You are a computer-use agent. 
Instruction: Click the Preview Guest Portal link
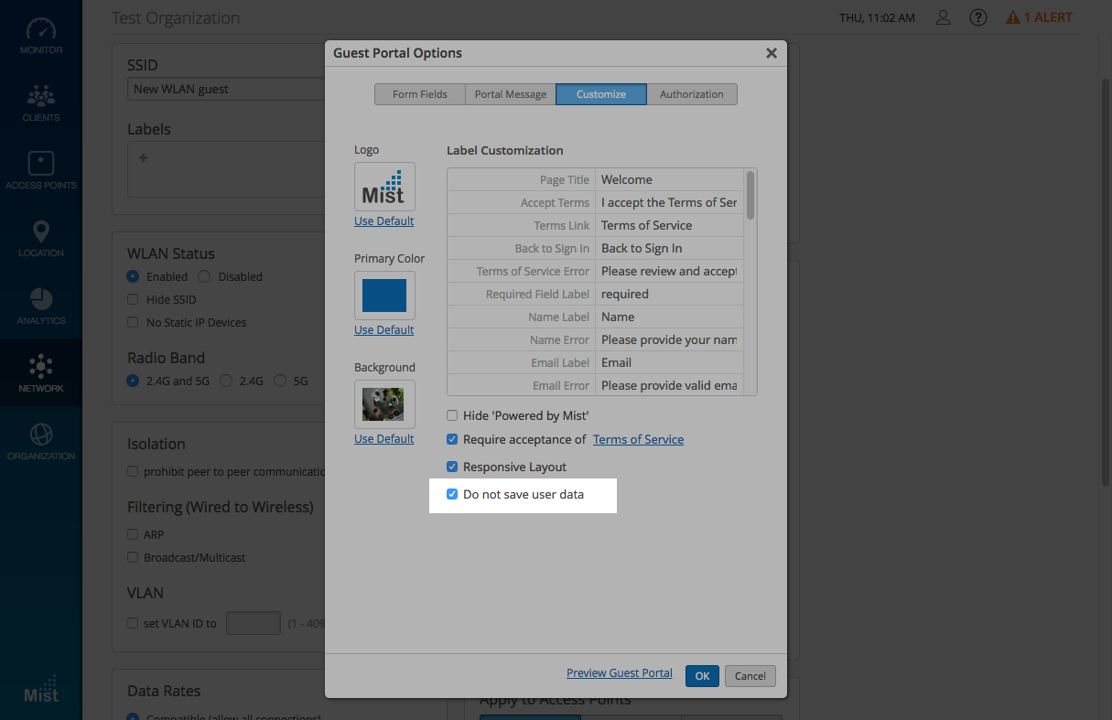point(619,673)
